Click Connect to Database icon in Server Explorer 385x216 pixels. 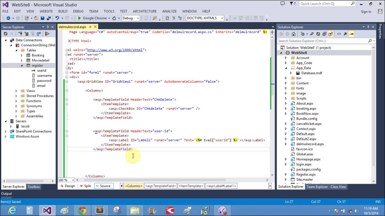pos(20,34)
